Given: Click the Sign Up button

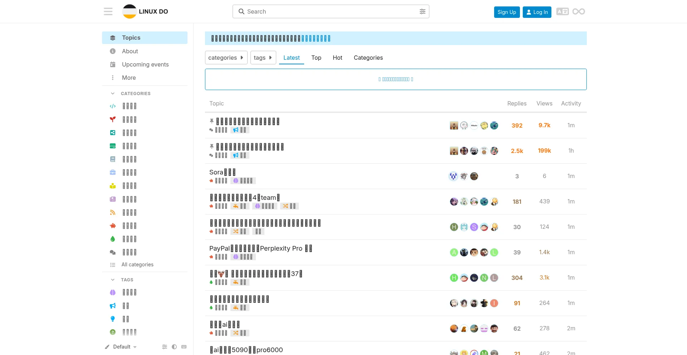Looking at the screenshot, I should click(507, 12).
